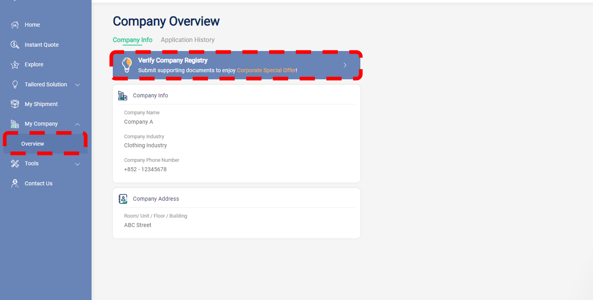Open Tools via the wrench icon
Viewport: 593px width, 300px height.
[15, 163]
